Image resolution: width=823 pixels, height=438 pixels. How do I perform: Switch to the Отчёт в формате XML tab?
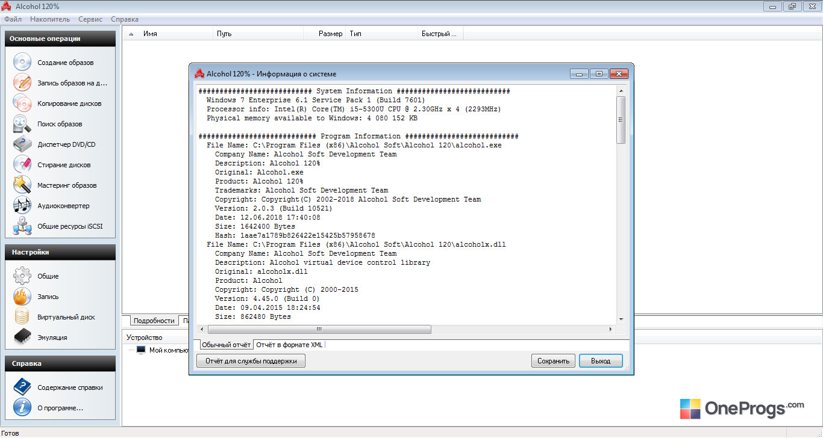tap(290, 345)
